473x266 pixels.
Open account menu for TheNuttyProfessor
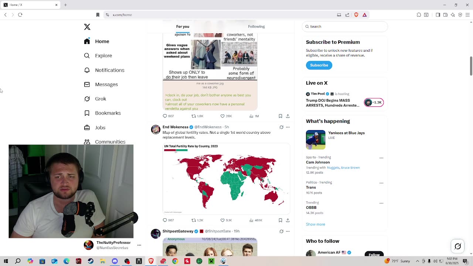(139, 245)
